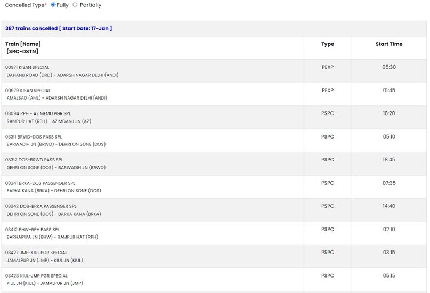Select the 03427 JMP-KIUL PGR SPECIAL row
Viewport: 430px width, 293px height.
pyautogui.click(x=214, y=256)
